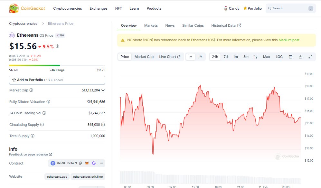Click the volume bars area below chart
321x188 pixels.
pos(210,177)
